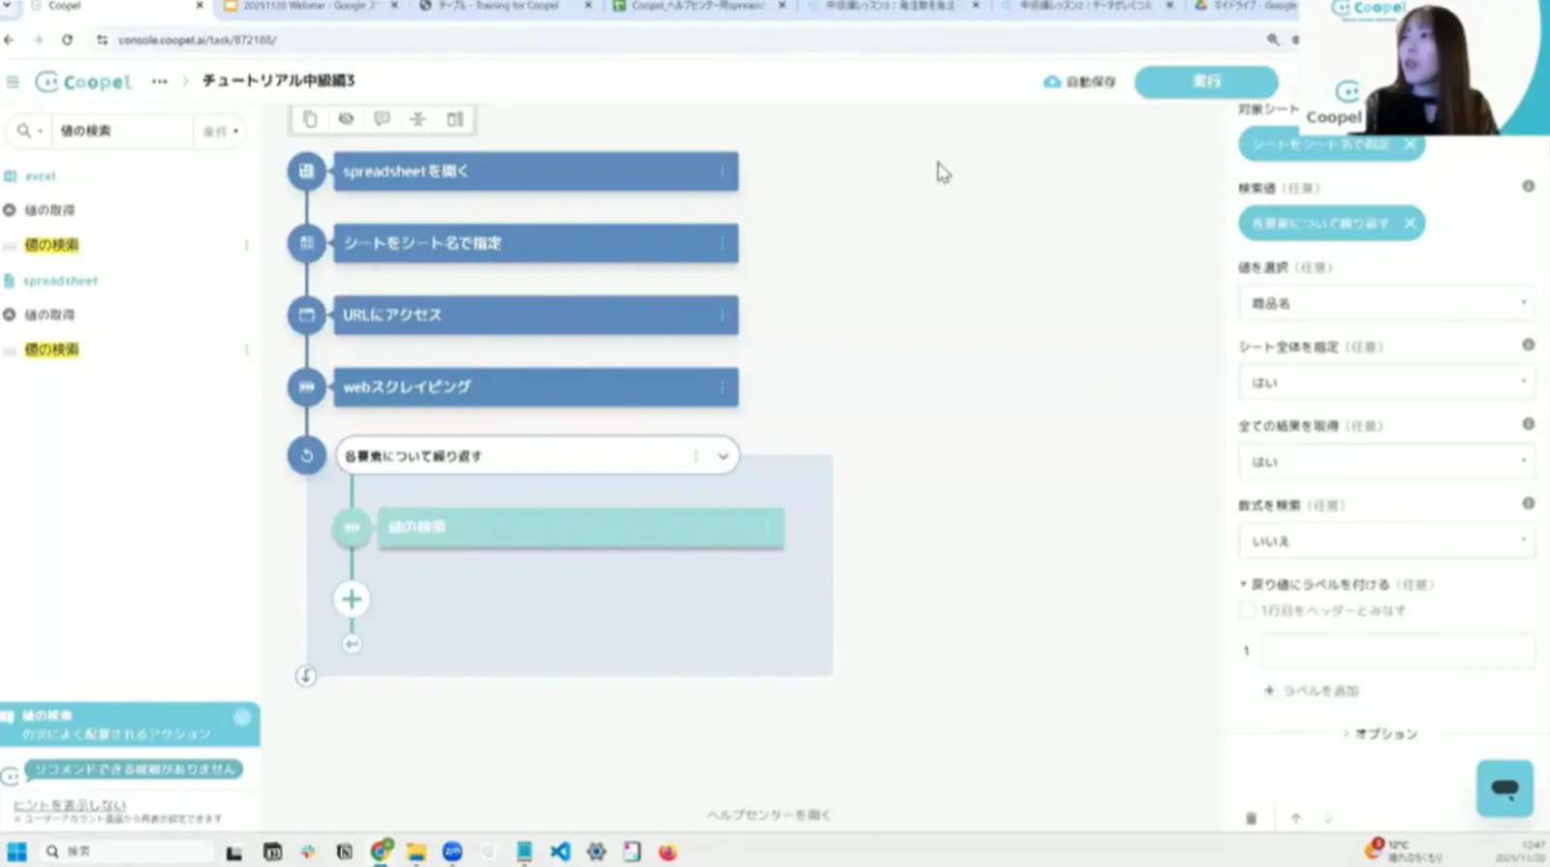
Task: Toggle the eye visibility icon in toolbar
Action: point(346,119)
